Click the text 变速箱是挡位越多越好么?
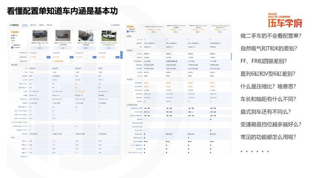The width and height of the screenshot is (317, 178). click(271, 124)
